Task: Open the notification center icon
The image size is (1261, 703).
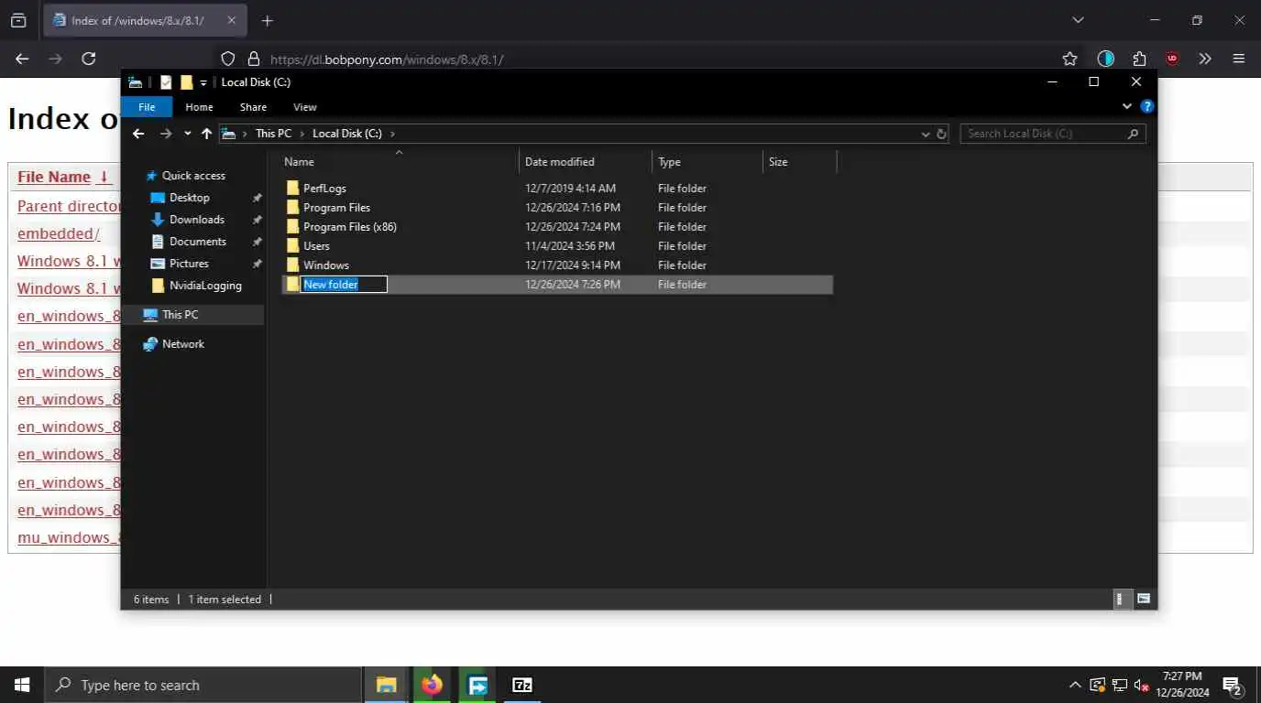Action: [1233, 686]
